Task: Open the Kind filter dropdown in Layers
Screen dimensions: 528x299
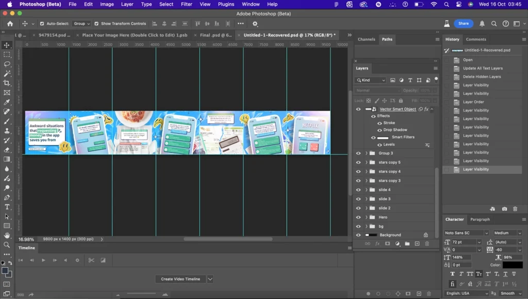Action: (370, 80)
